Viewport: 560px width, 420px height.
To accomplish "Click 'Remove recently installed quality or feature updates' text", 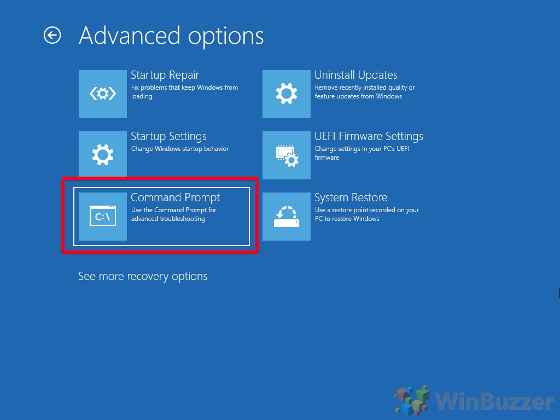I will pos(365,92).
